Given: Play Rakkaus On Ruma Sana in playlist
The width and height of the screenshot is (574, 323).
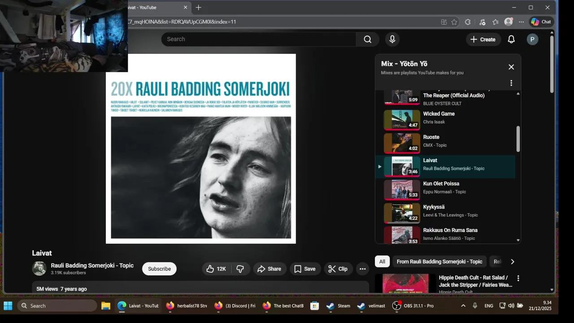Looking at the screenshot, I should tap(445, 234).
